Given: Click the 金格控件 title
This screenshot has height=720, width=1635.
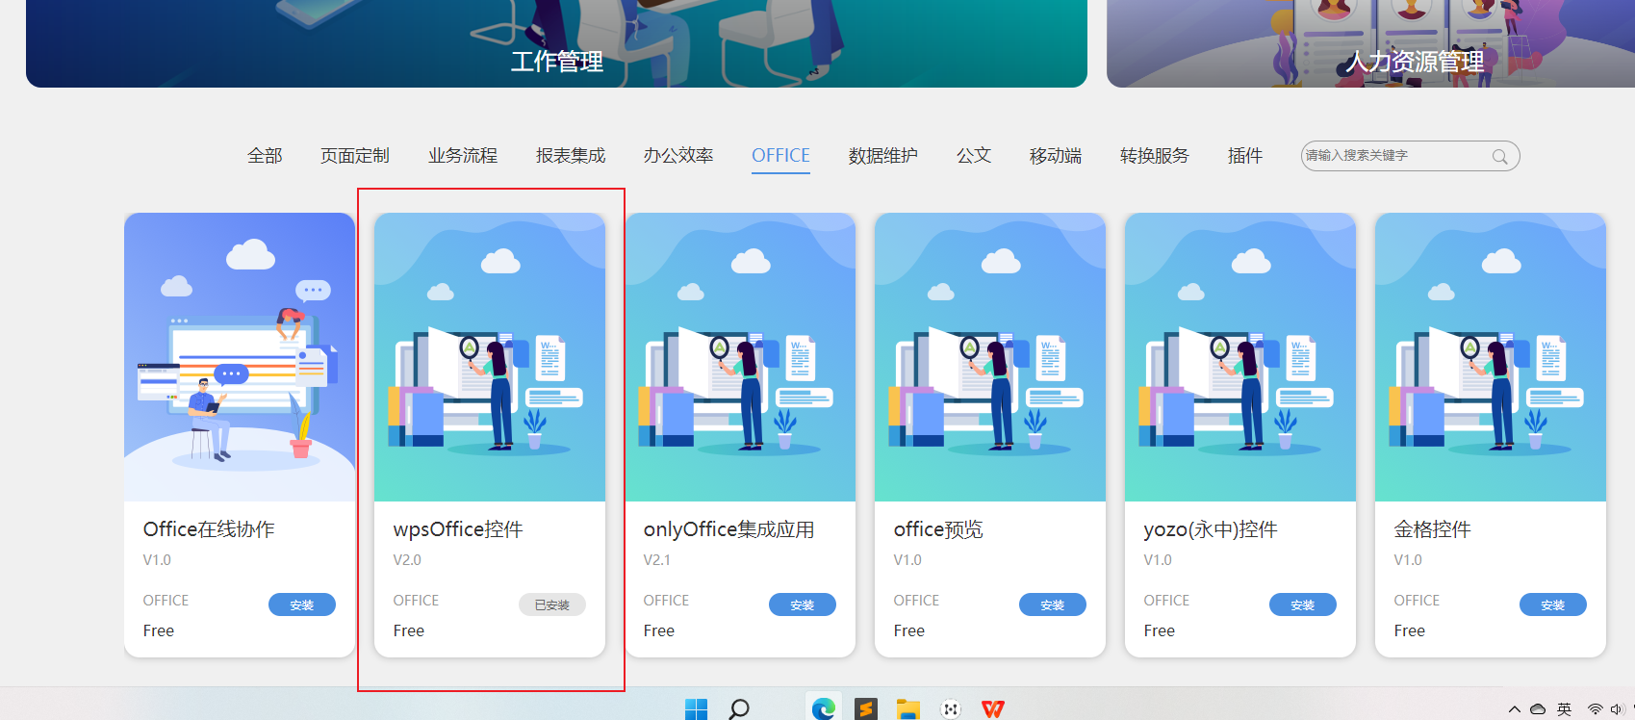Looking at the screenshot, I should click(x=1433, y=529).
